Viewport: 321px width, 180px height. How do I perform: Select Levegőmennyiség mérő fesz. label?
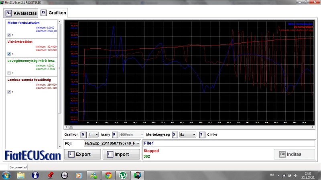tap(31, 61)
